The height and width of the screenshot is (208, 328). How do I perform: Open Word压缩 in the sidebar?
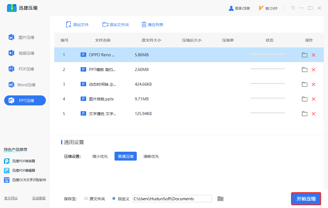pyautogui.click(x=22, y=85)
